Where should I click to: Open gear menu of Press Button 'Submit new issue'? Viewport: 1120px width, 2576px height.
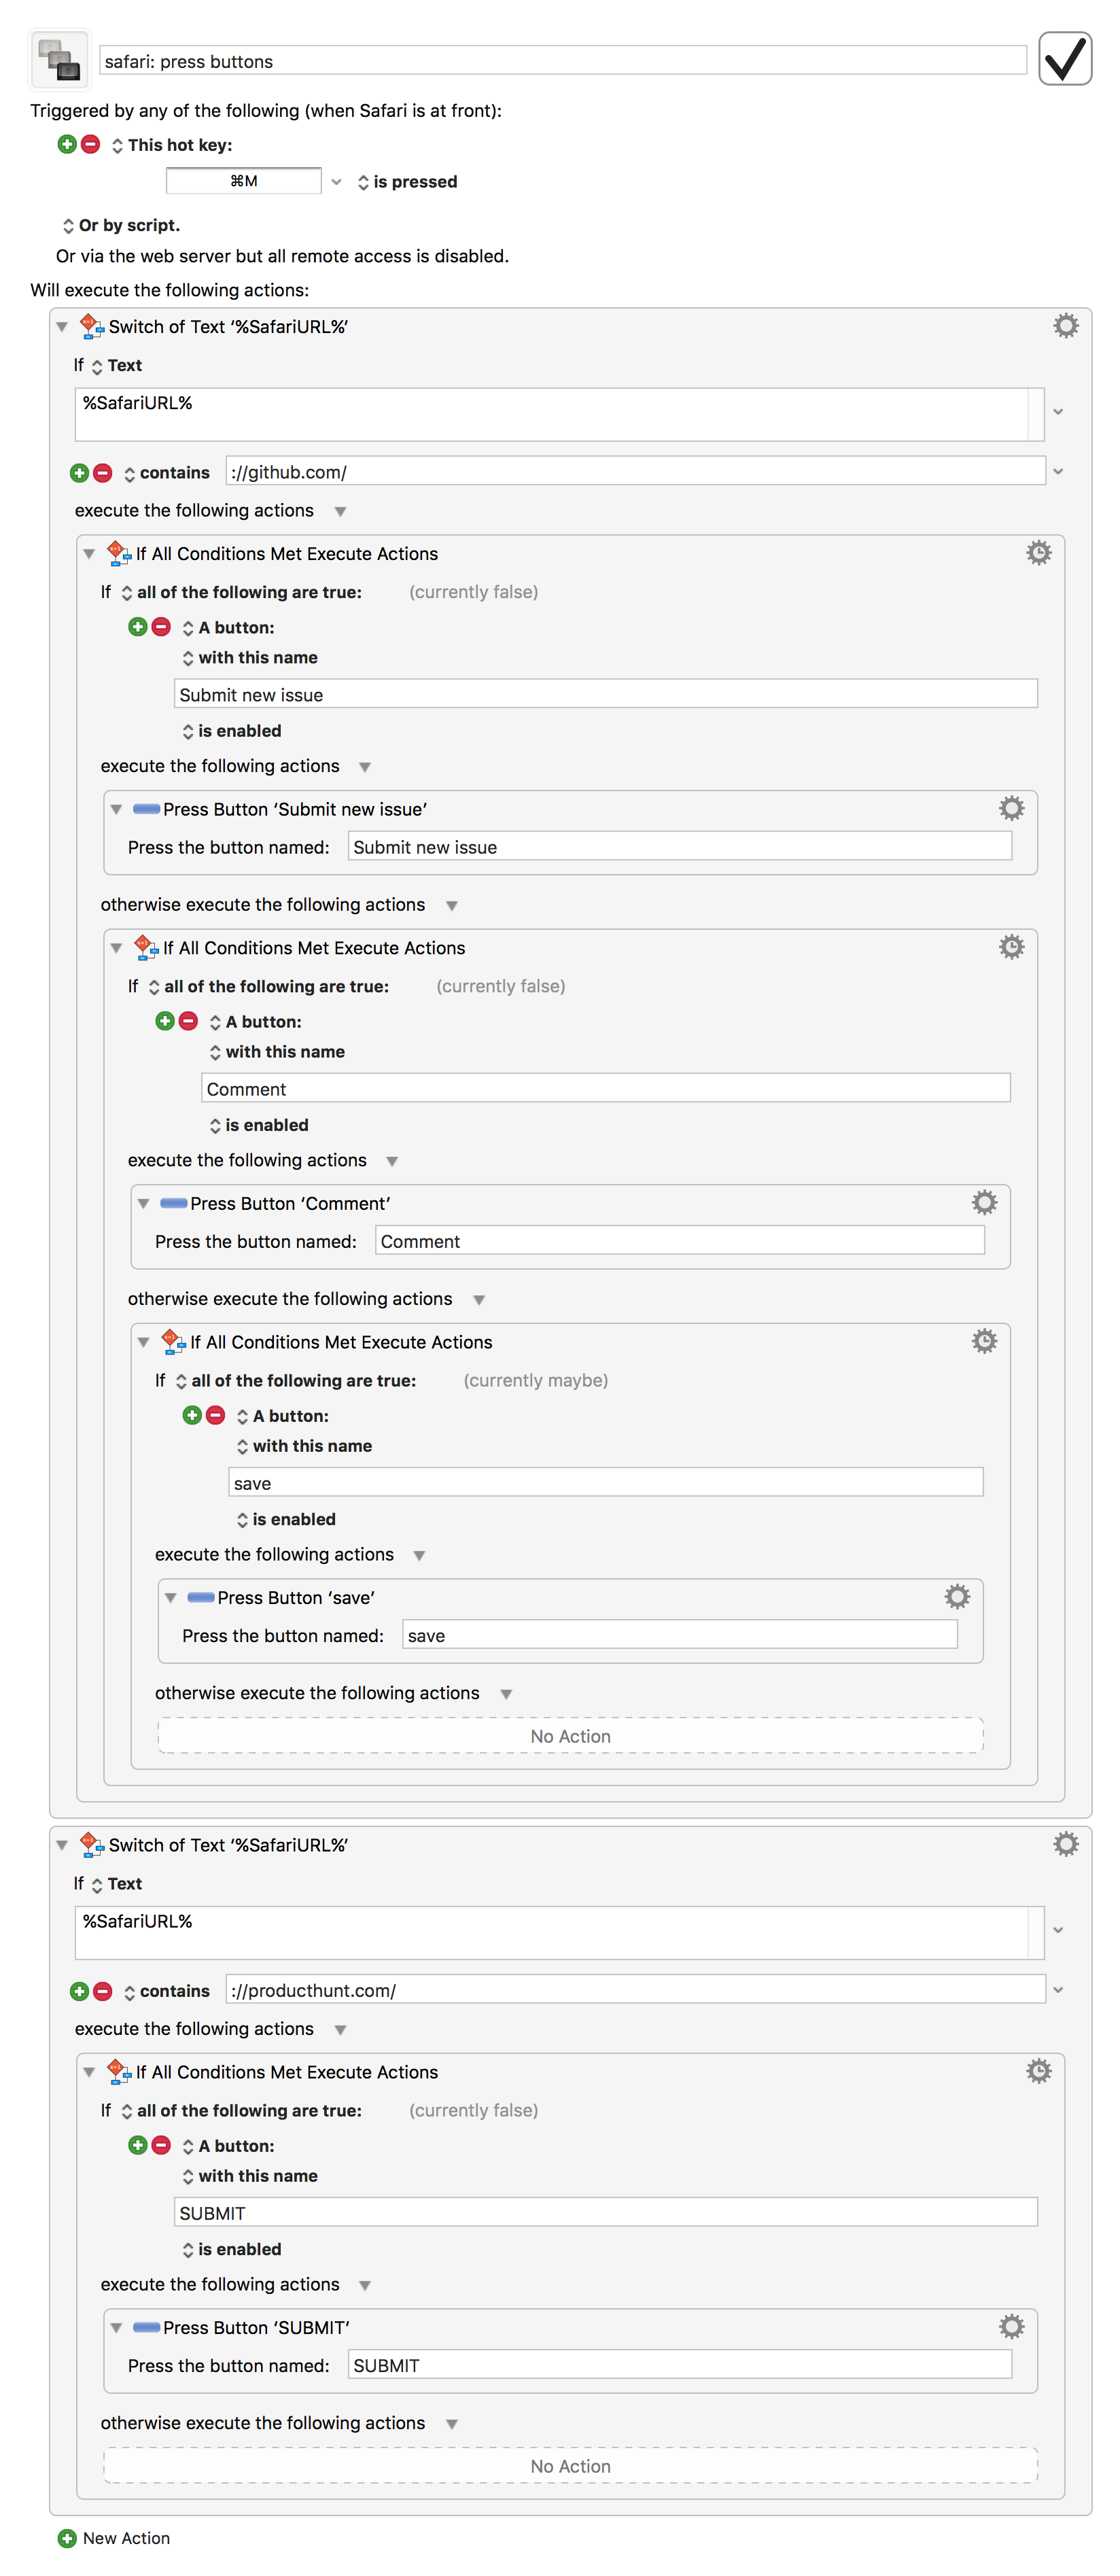[1011, 808]
